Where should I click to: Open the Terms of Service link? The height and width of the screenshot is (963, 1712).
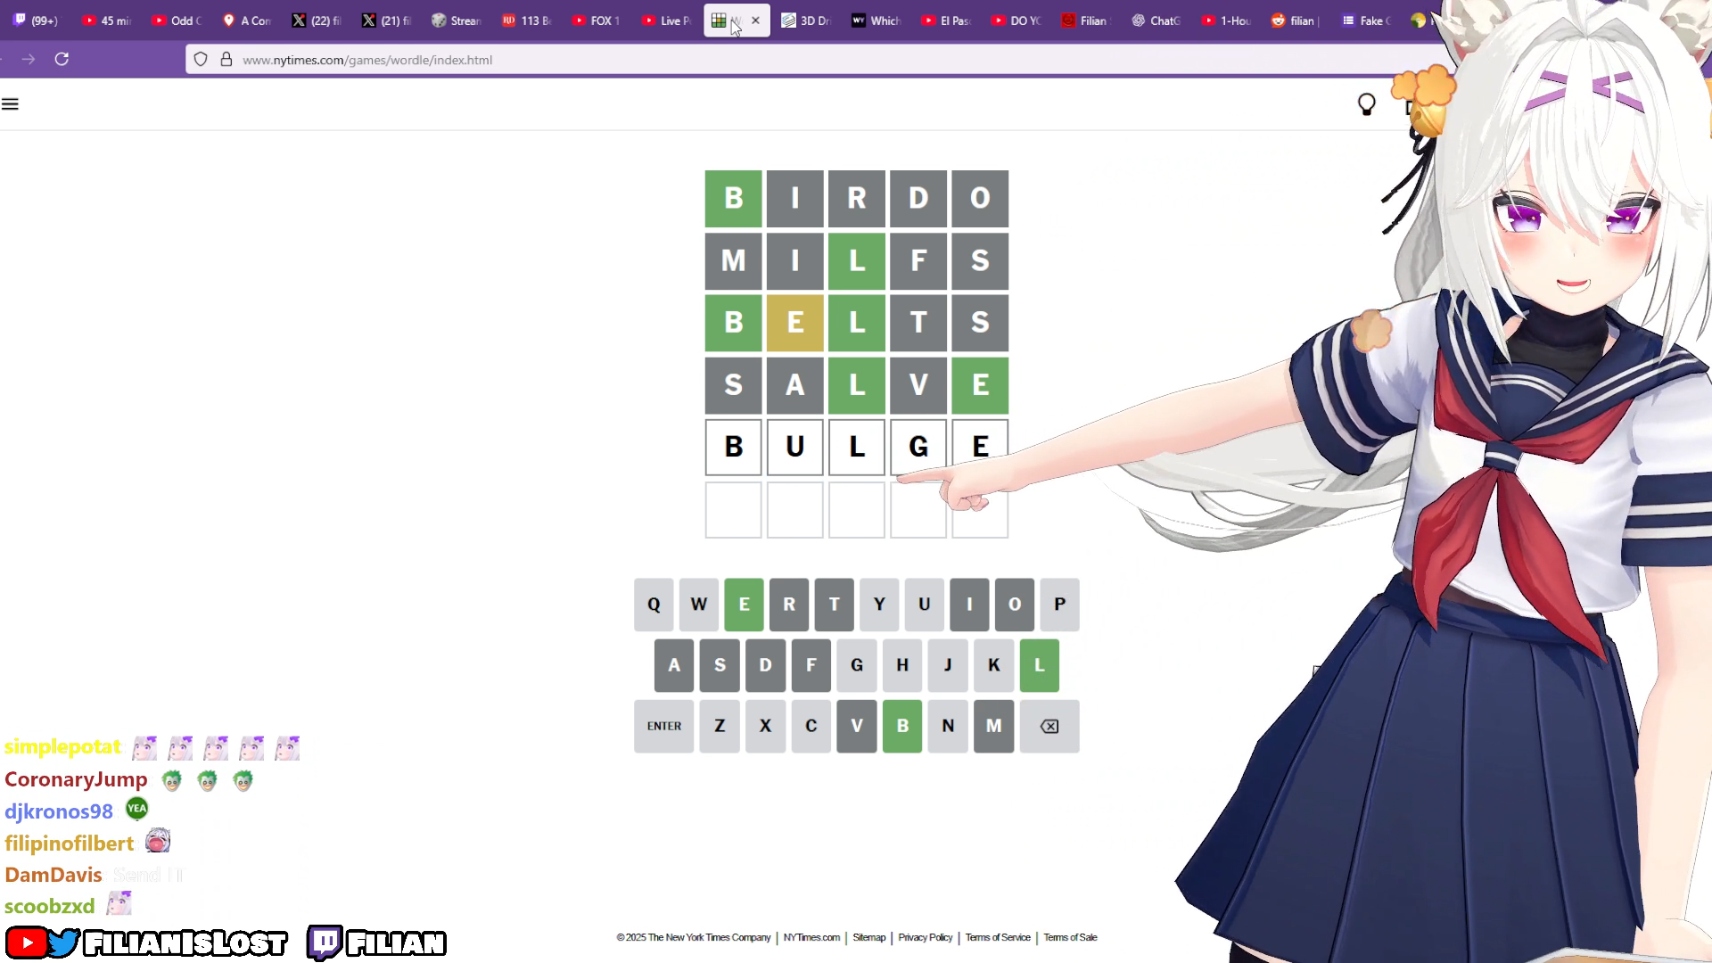pyautogui.click(x=997, y=937)
